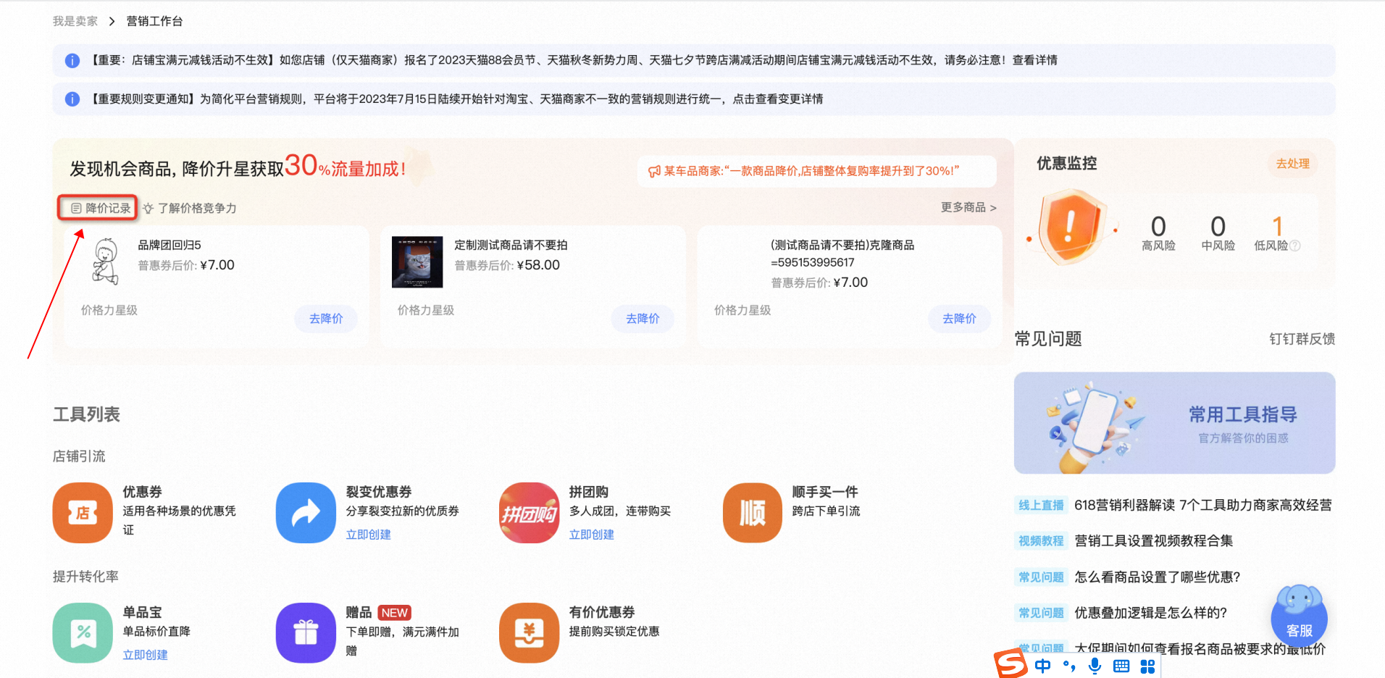The image size is (1385, 678).
Task: Click the info icon beside 店铺宝满元减钱 notice
Action: [x=72, y=61]
